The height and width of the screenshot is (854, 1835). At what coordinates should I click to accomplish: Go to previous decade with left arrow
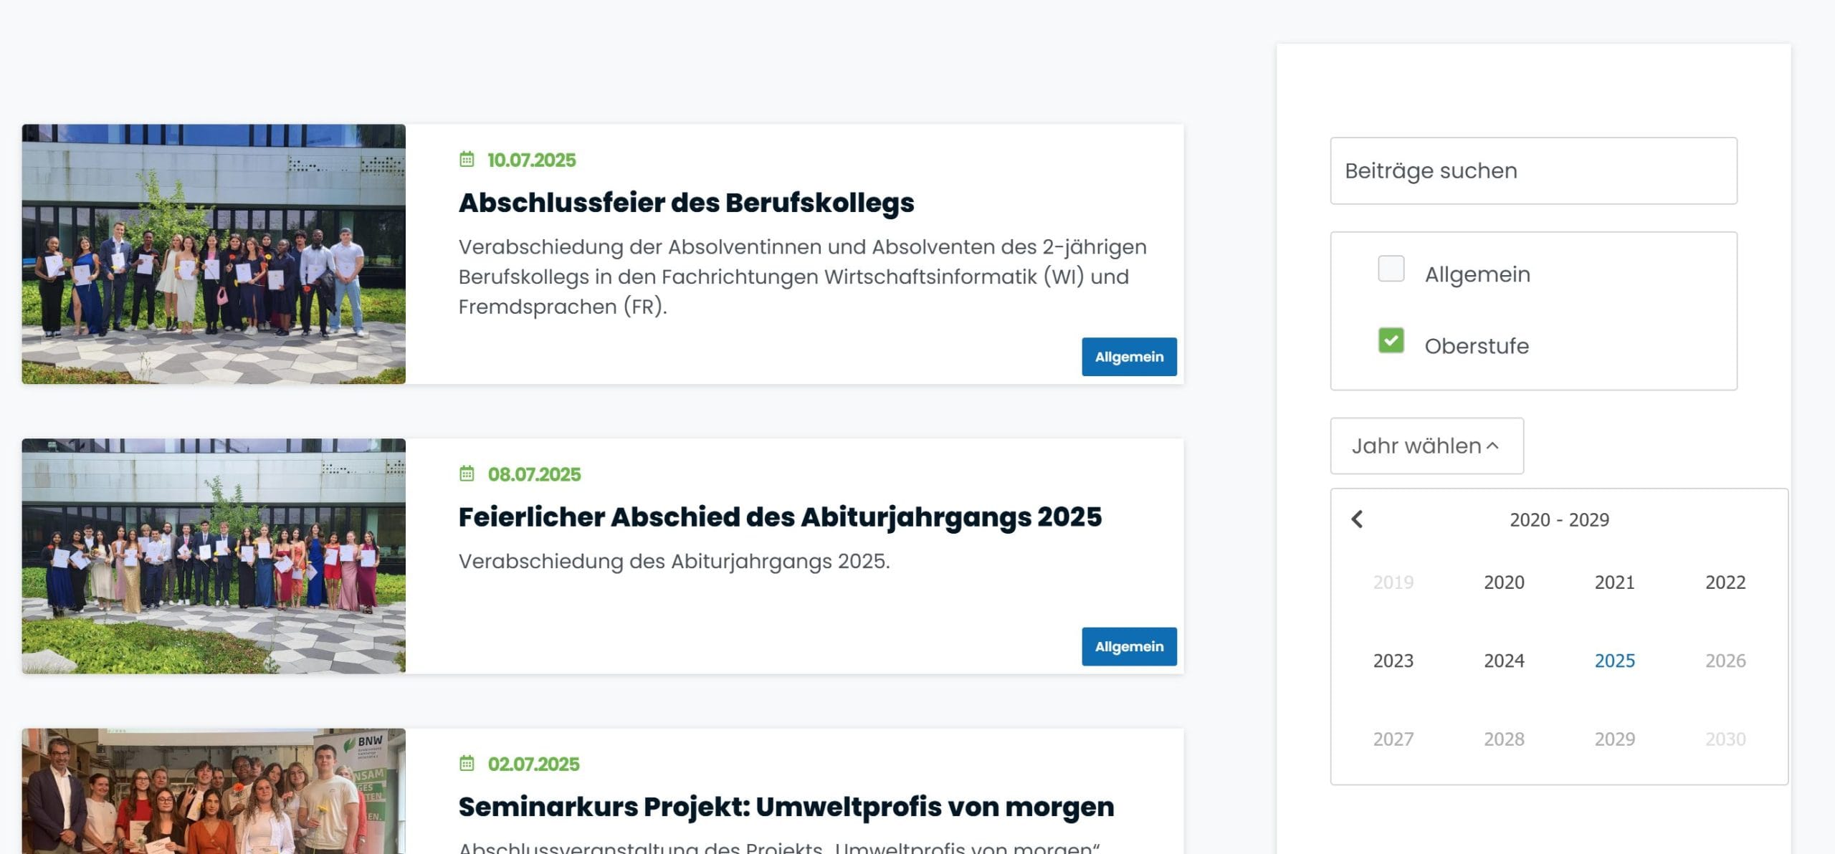[1357, 519]
